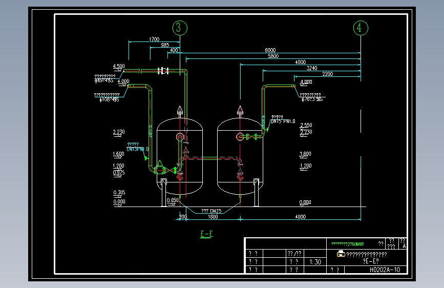The height and width of the screenshot is (288, 444).
Task: Select the 4000 dimension next to 1800
Action: point(301,217)
